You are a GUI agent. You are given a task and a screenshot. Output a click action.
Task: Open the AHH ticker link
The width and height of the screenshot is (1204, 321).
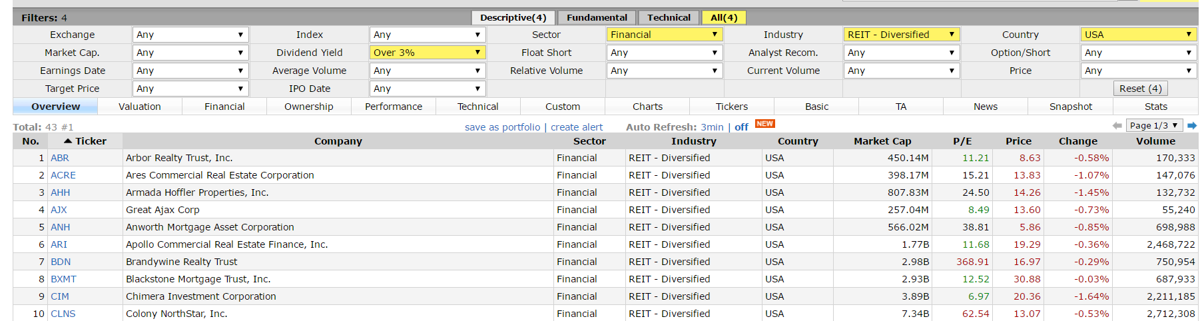(x=60, y=192)
